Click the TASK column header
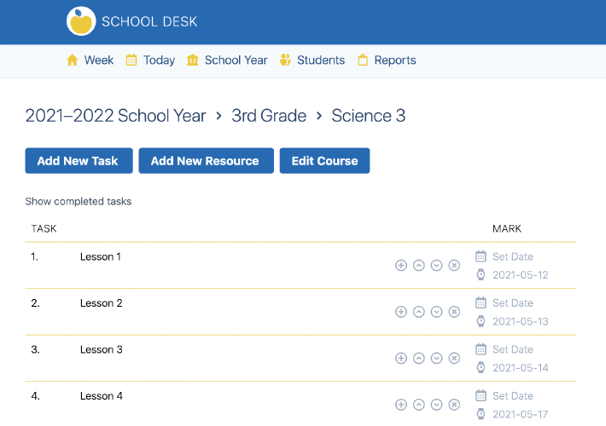The image size is (606, 426). click(44, 228)
